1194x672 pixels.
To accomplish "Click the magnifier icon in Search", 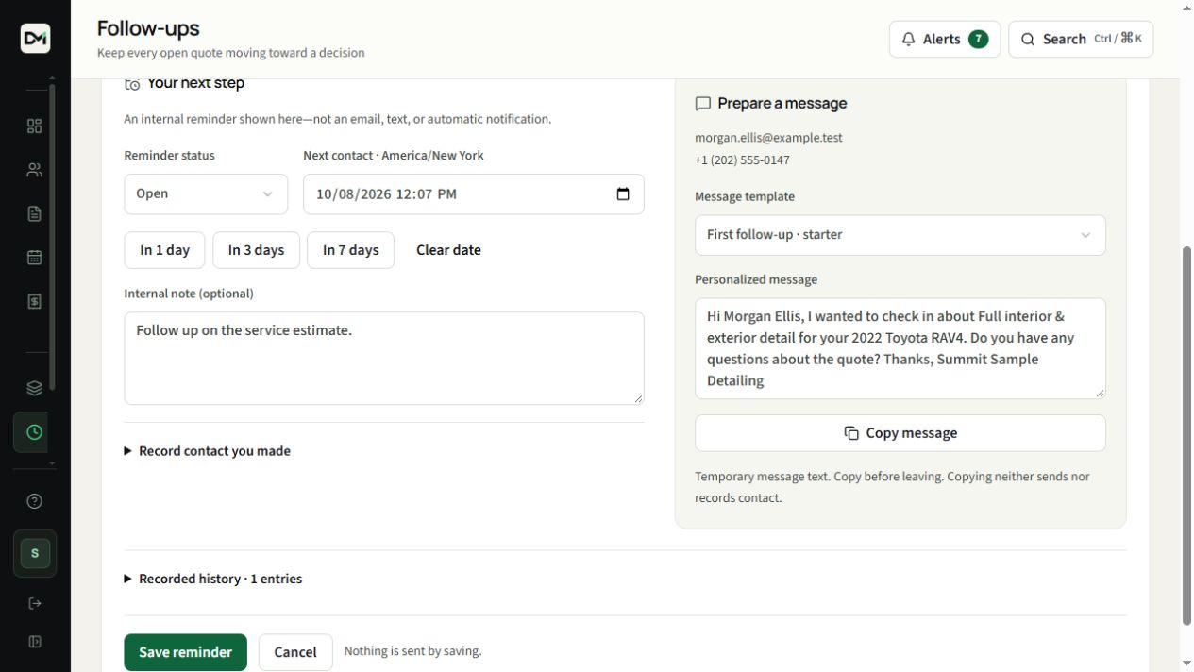I will pyautogui.click(x=1028, y=40).
